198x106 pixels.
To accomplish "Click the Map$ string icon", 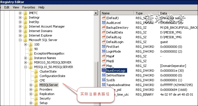I will [x=104, y=61].
